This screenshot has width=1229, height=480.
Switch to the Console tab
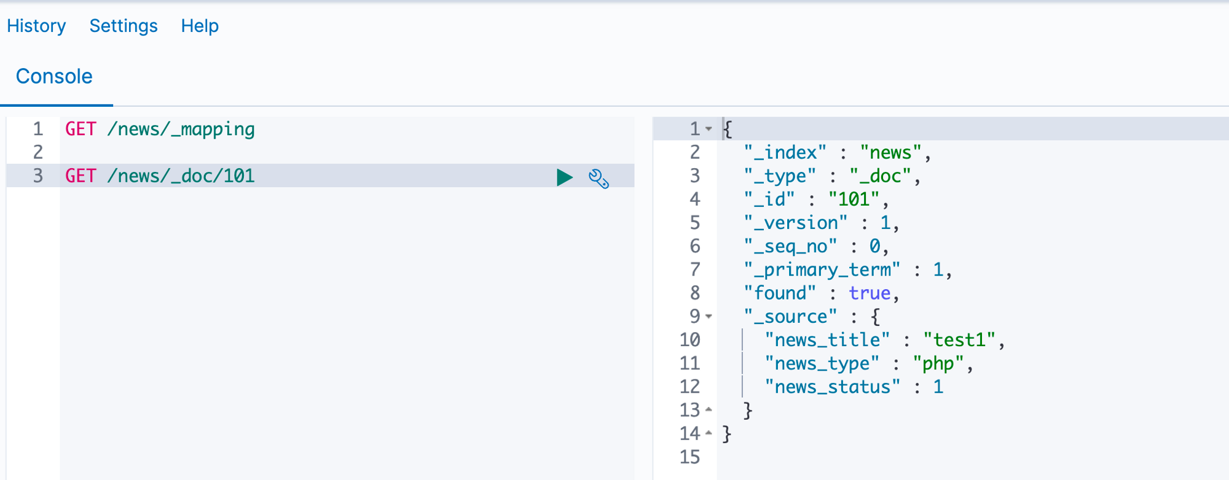pos(54,77)
